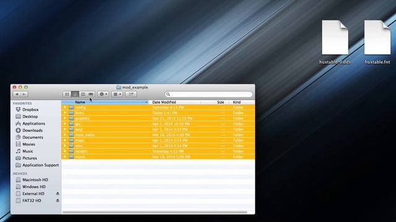The image size is (396, 222).
Task: Expand the main_menu folder triangle
Action: pyautogui.click(x=65, y=135)
